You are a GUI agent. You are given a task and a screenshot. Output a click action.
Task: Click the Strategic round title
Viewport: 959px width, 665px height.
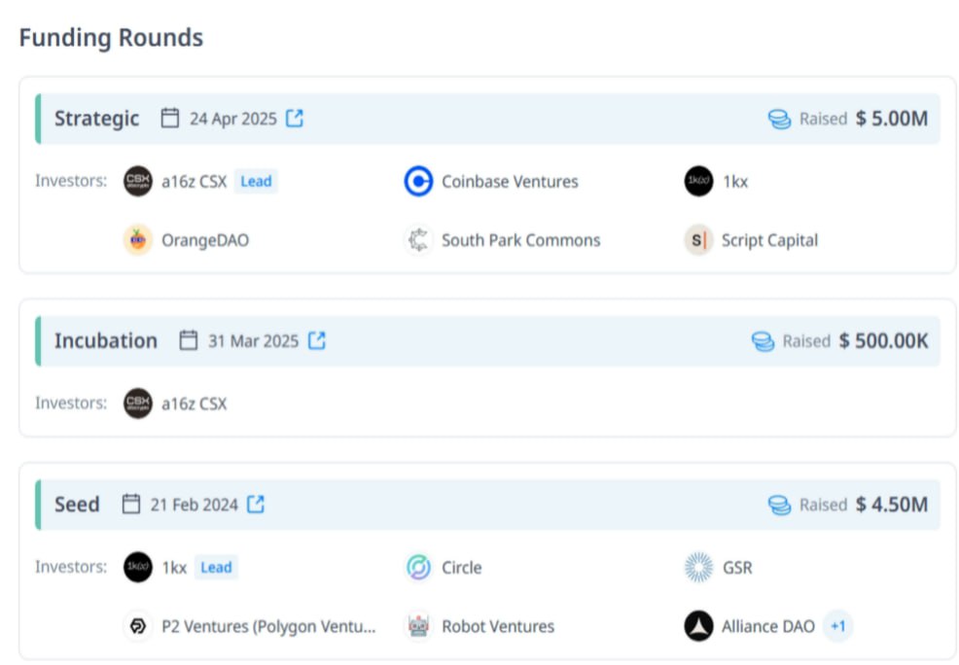pos(96,119)
